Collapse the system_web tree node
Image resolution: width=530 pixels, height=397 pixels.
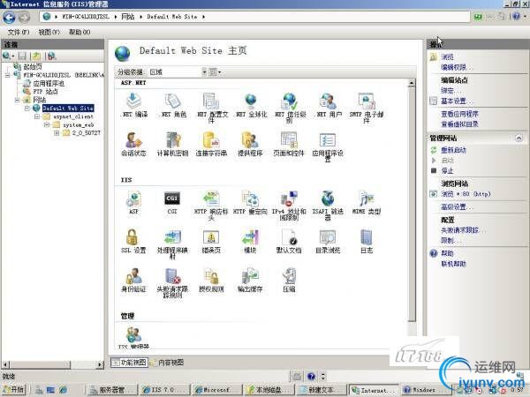pyautogui.click(x=47, y=125)
